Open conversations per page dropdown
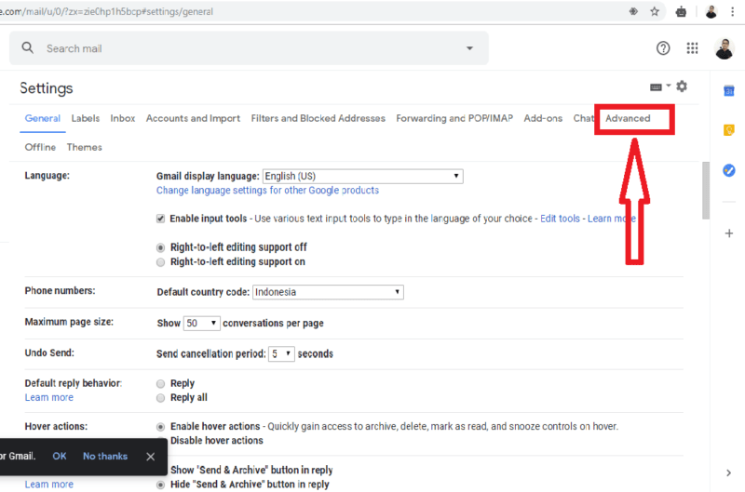 202,323
